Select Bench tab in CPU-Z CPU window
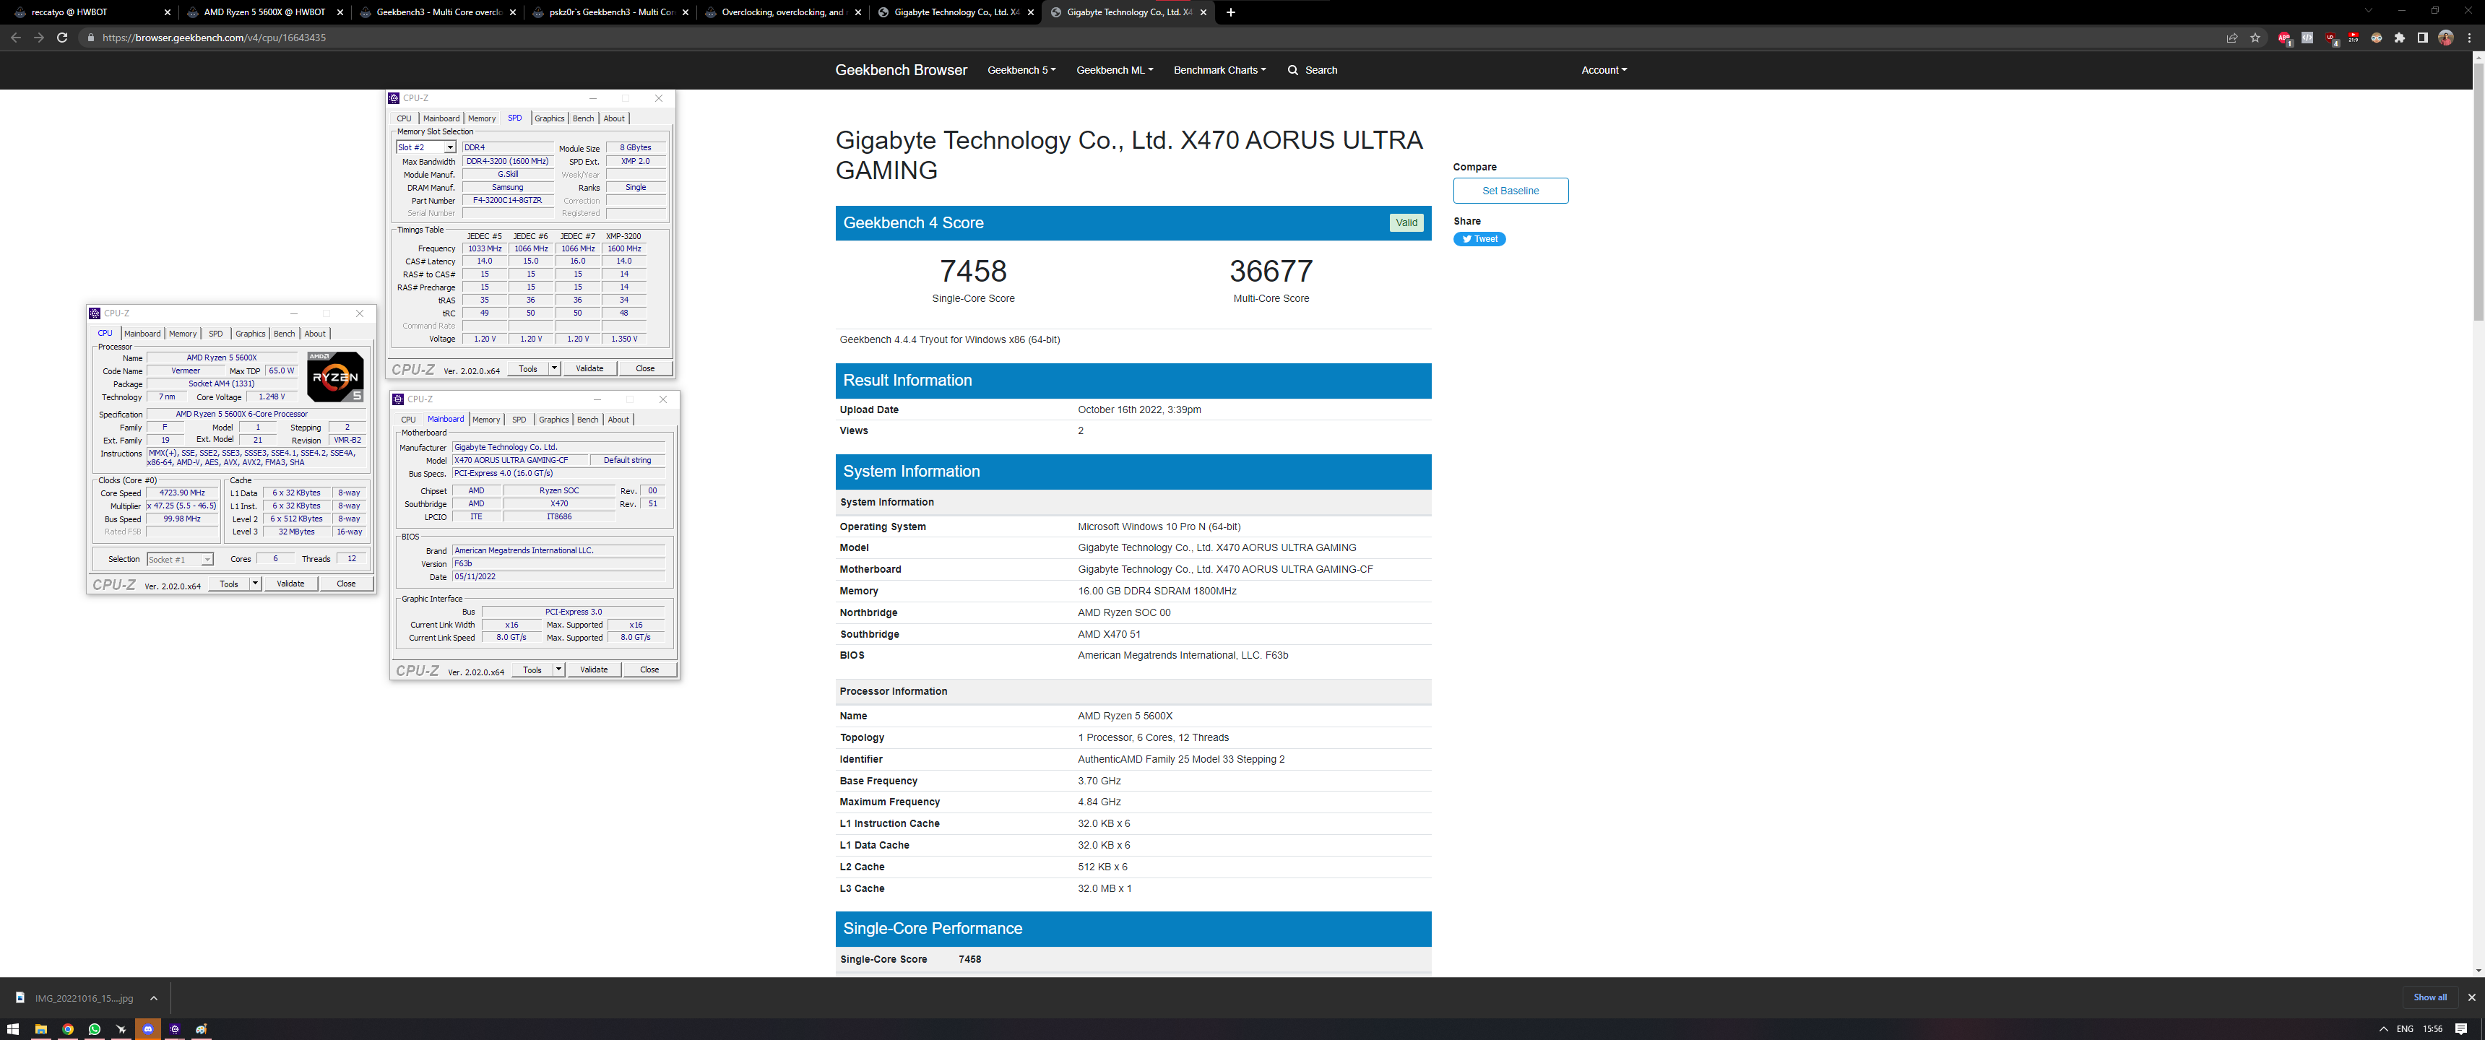2485x1040 pixels. pos(285,334)
